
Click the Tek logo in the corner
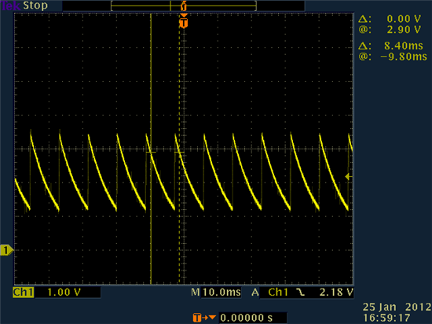pos(10,6)
